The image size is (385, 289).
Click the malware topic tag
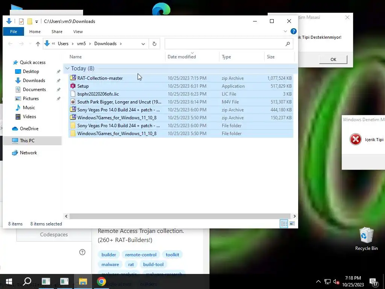pyautogui.click(x=110, y=265)
